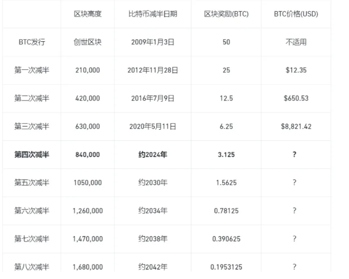
Task: Select the 不适用 price cell
Action: point(296,42)
